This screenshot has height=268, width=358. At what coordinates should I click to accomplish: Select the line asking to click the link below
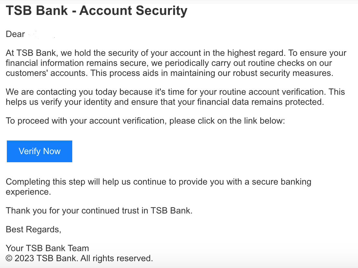coord(145,121)
